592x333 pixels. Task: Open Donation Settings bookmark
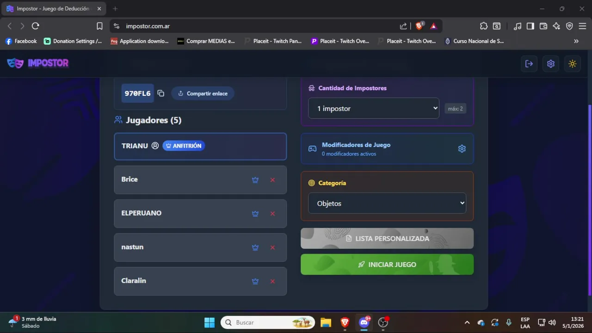[x=73, y=41]
